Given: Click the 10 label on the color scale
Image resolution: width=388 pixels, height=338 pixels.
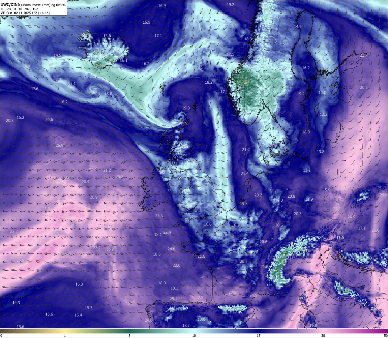Looking at the screenshot, I should (194, 336).
